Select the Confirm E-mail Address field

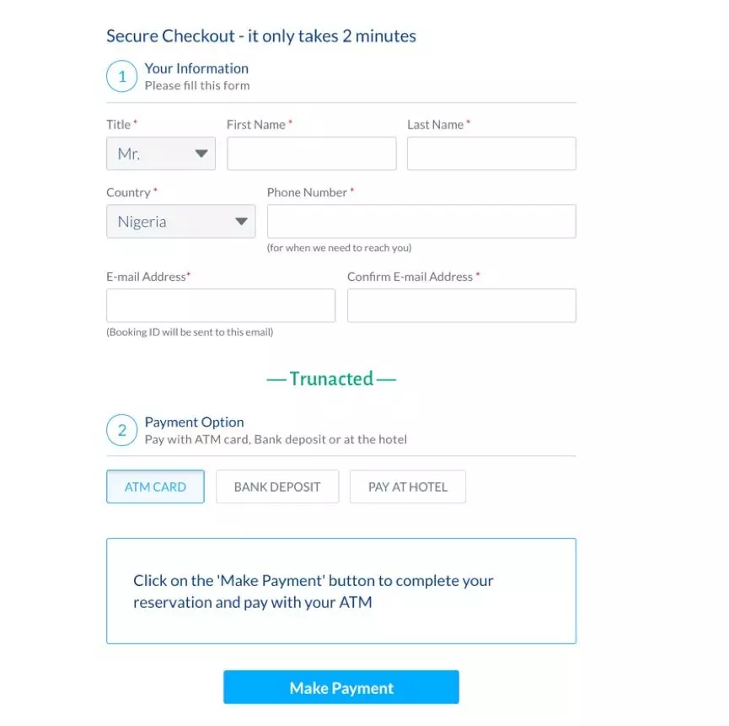point(462,305)
